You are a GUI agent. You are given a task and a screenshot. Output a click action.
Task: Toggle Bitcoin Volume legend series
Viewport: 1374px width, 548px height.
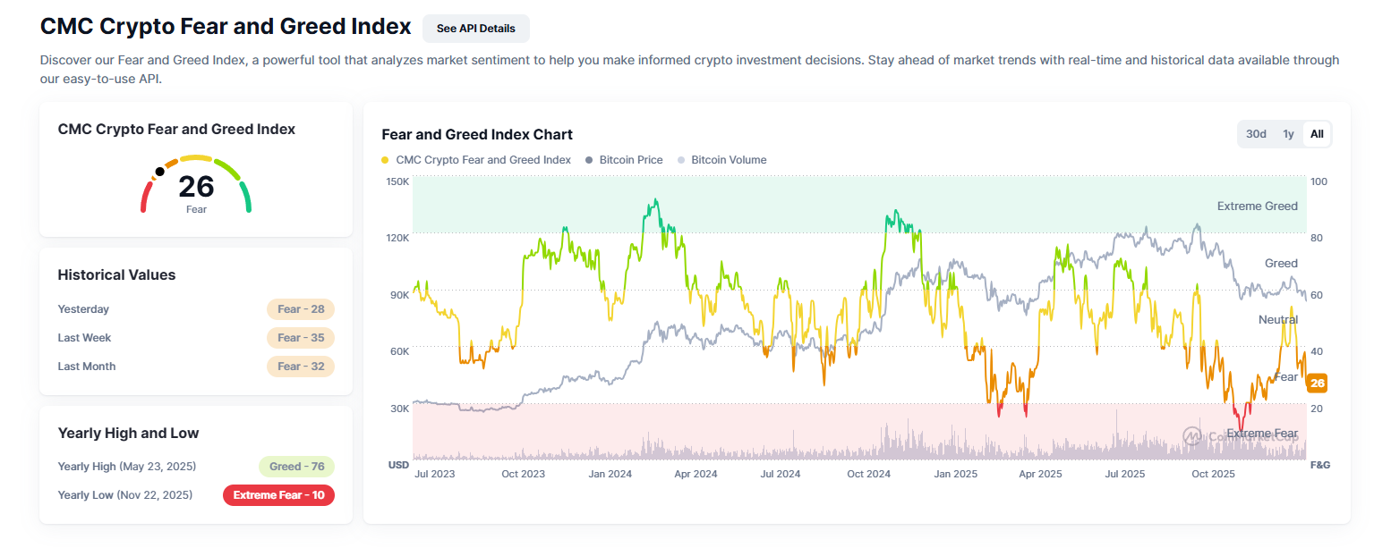721,160
